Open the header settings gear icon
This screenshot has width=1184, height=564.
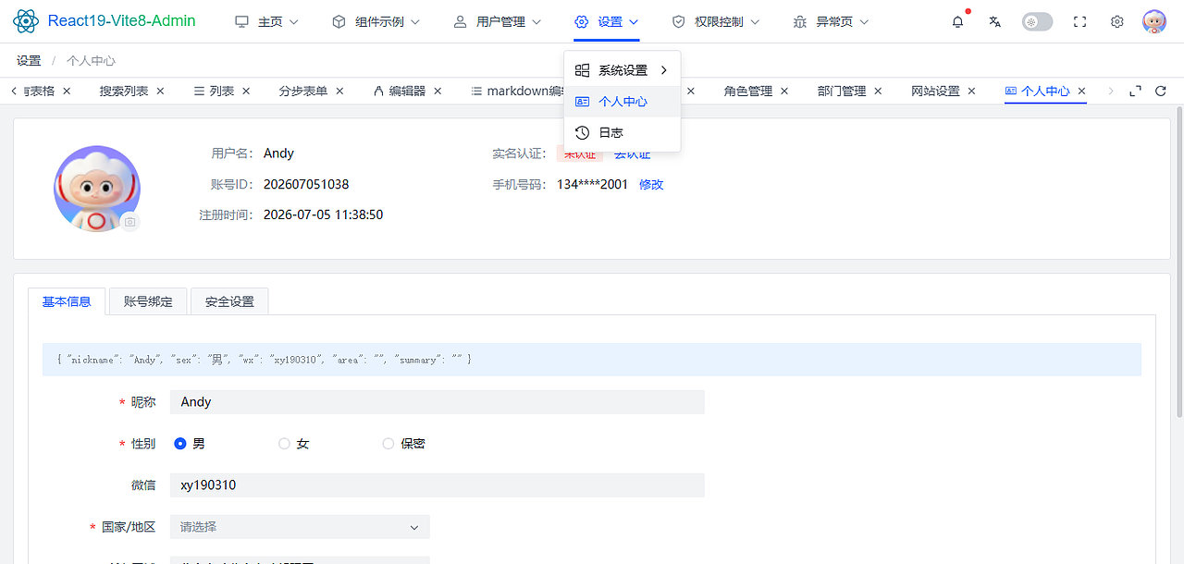click(x=1116, y=21)
